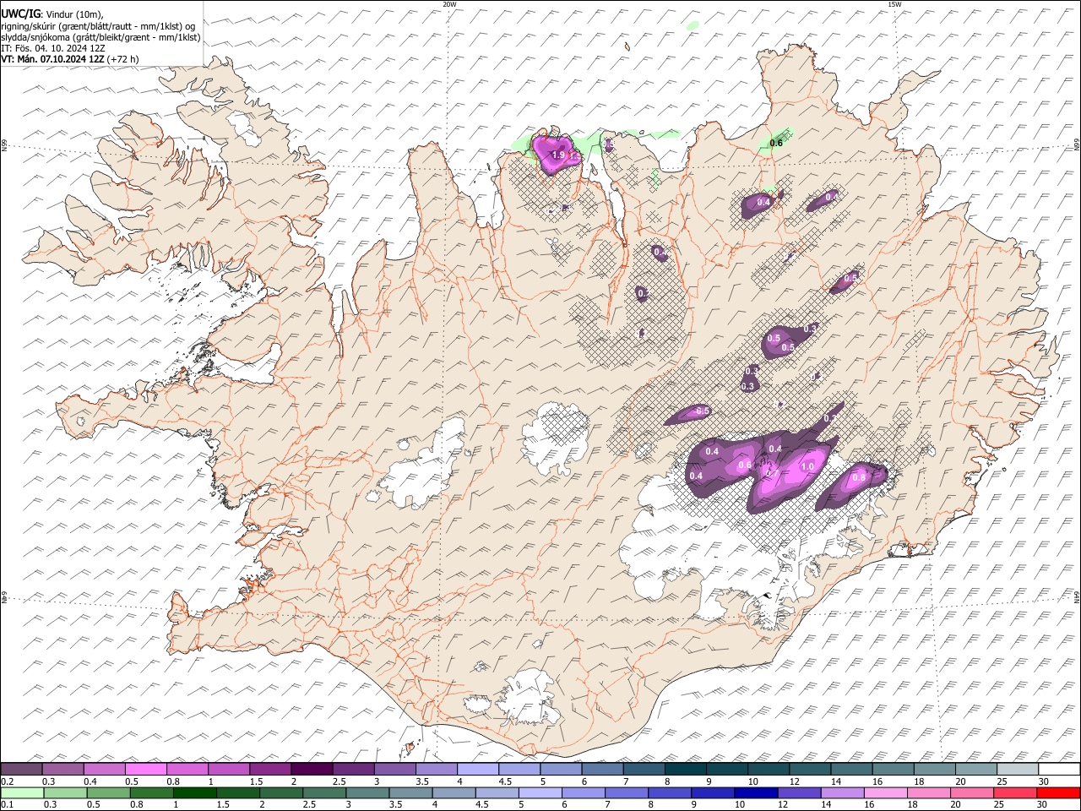Click the 'VT: Mán. 07.10.2024 12Z (+72 h)' line
Screen dimensions: 1081x811
[70, 59]
